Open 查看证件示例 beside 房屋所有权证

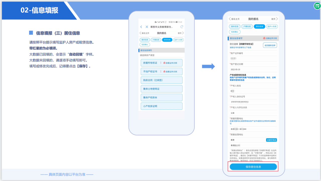coord(170,63)
